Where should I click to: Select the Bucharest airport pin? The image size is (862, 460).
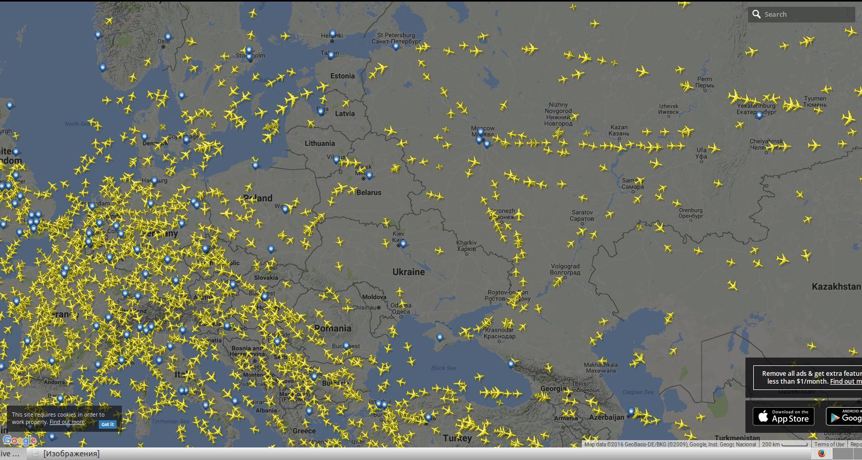click(346, 346)
